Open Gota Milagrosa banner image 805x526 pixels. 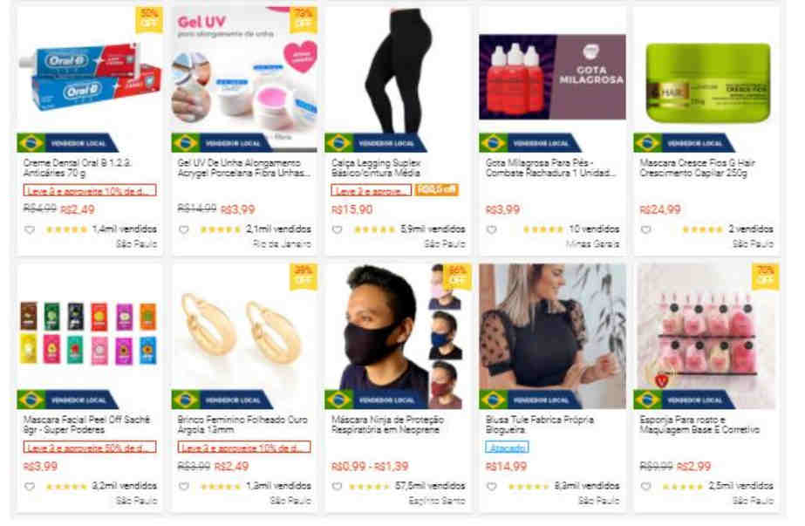click(552, 77)
